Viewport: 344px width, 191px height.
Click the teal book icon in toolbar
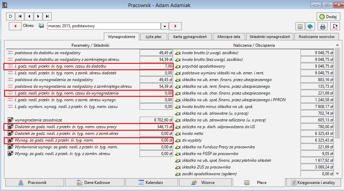tap(310, 27)
